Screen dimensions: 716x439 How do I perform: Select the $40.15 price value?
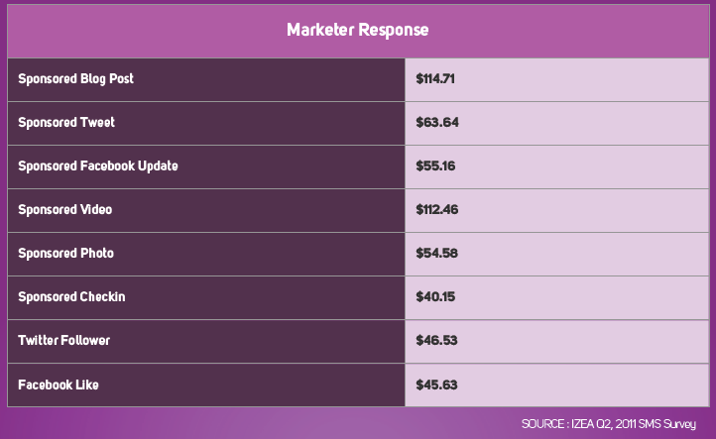[x=435, y=297]
